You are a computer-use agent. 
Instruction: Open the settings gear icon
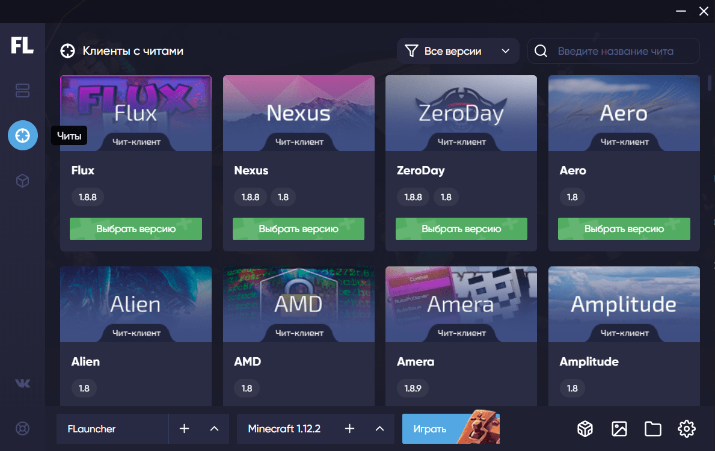coord(687,429)
